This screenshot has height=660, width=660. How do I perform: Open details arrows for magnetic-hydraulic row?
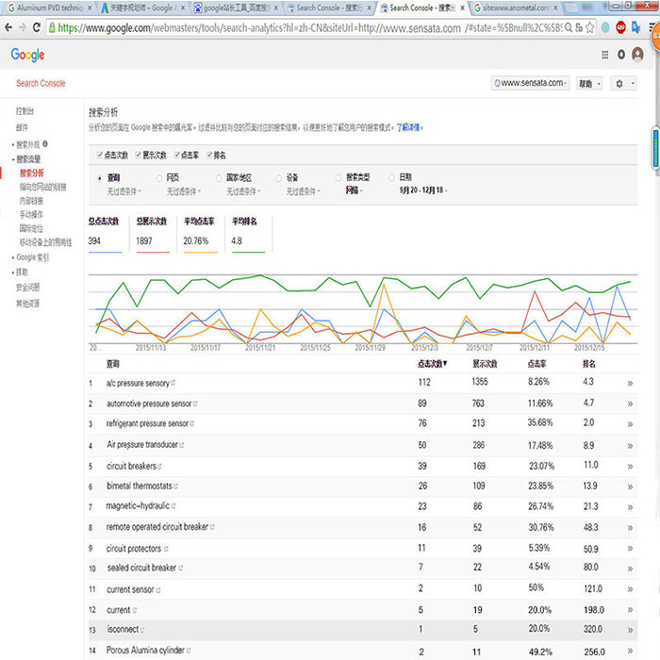point(630,507)
